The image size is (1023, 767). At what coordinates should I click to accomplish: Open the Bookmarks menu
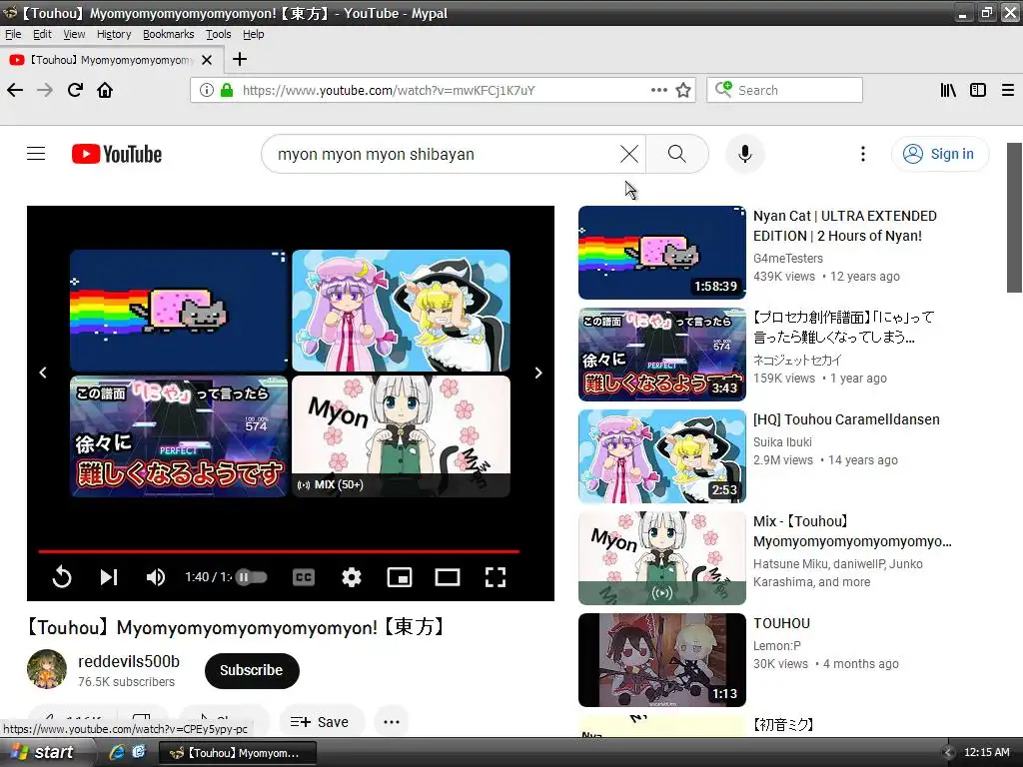coord(168,34)
